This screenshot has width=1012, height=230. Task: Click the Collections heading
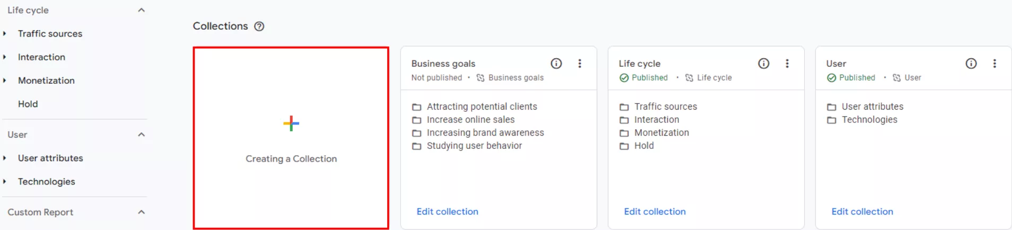(220, 26)
